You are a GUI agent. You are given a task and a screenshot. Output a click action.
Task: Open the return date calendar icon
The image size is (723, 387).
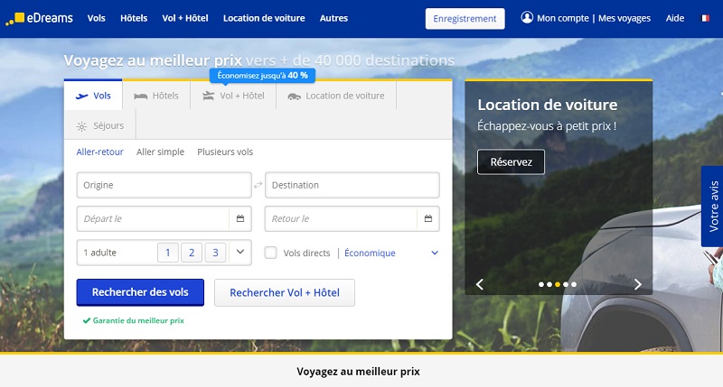(428, 218)
